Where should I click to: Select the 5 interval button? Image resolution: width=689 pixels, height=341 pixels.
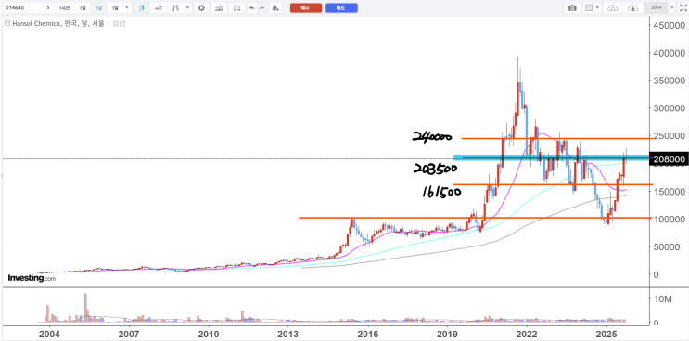coord(48,8)
